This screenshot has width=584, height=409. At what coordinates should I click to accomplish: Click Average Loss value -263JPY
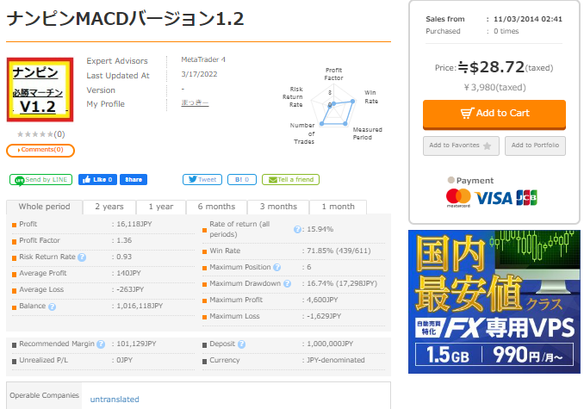pyautogui.click(x=130, y=289)
